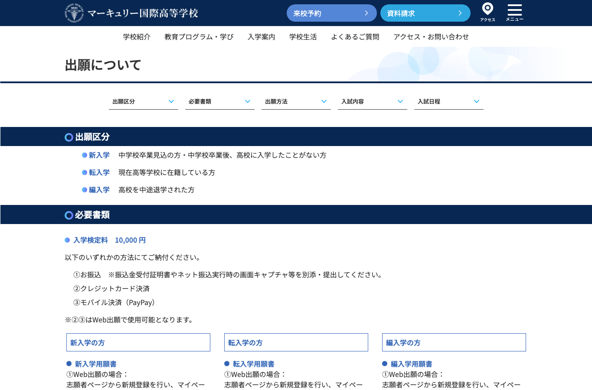The image size is (592, 390).
Task: Click the 新入学 list label
Action: [99, 155]
